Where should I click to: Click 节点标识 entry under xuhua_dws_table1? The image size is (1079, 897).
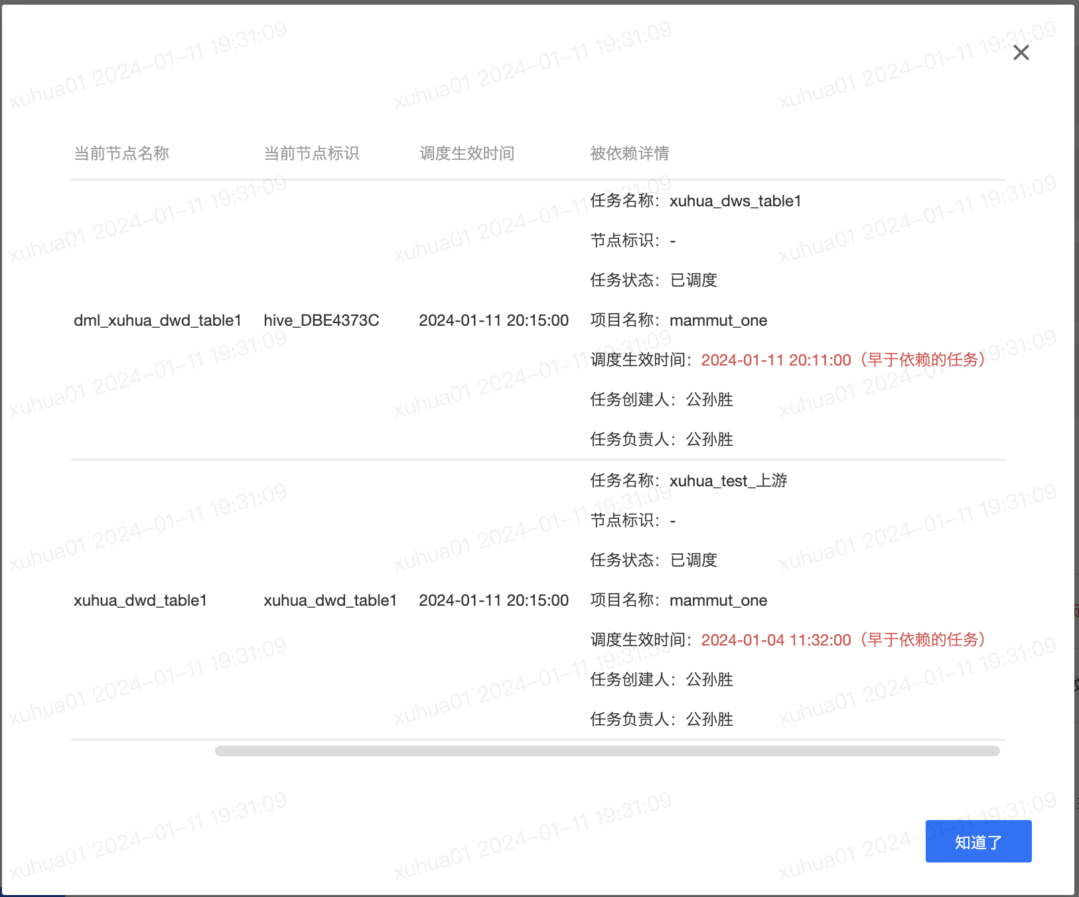coord(633,240)
